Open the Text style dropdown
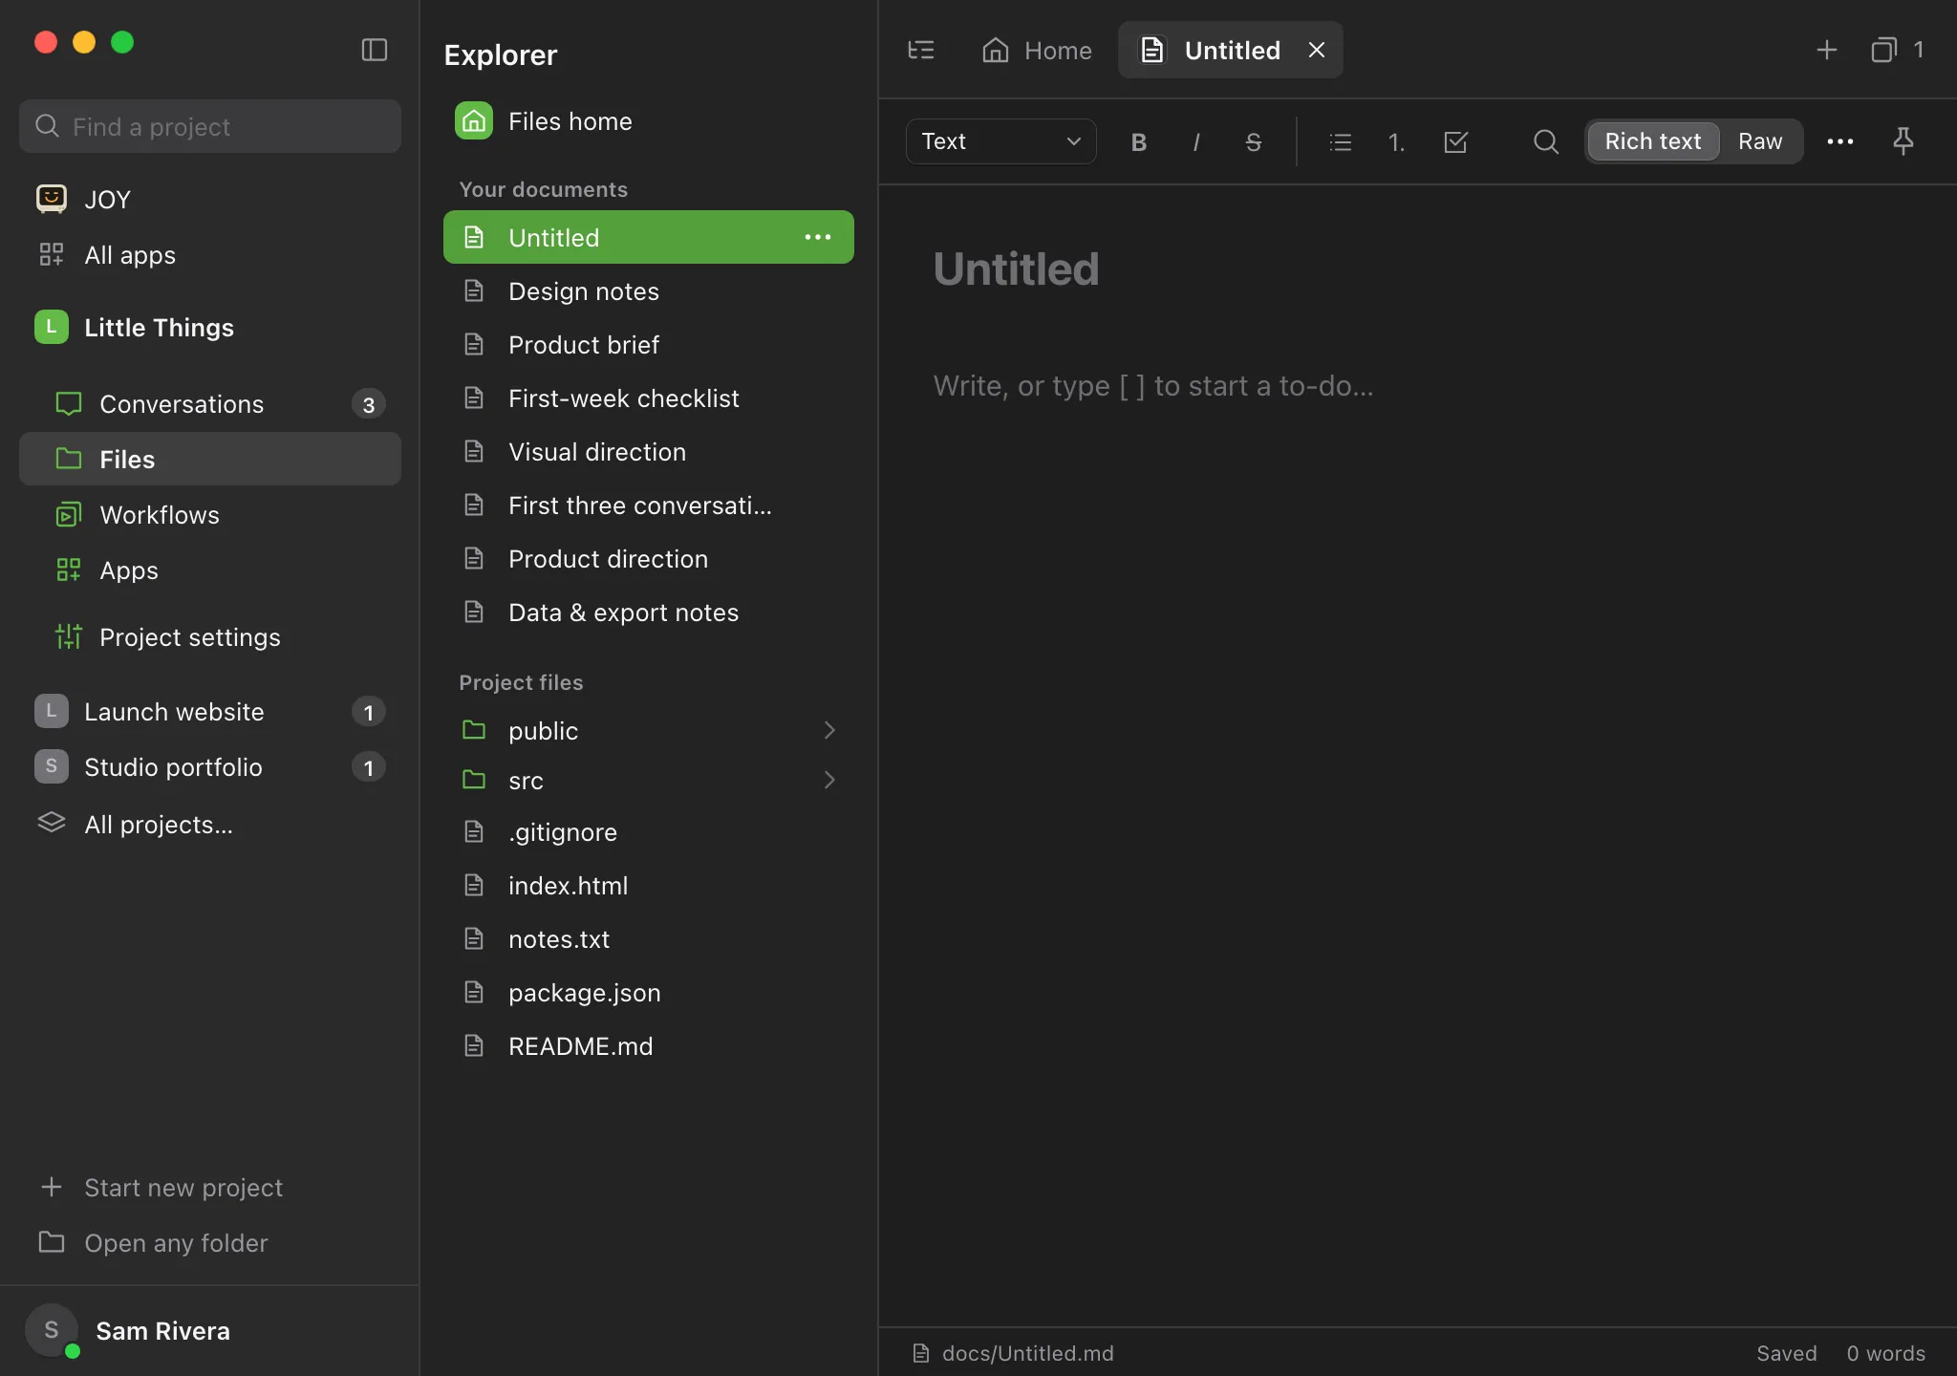 pos(1000,141)
